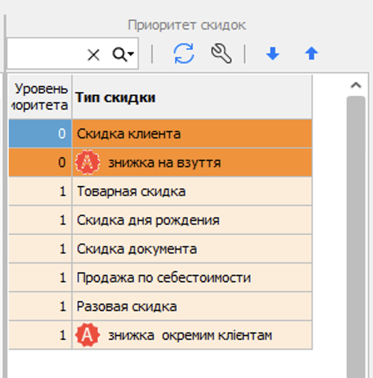Select the Товарная скидка row
Viewport: 373px width, 378px height.
tap(160, 192)
